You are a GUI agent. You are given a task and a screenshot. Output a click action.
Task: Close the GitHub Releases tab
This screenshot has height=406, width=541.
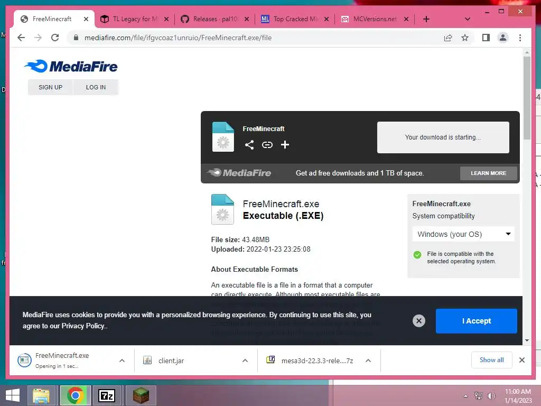click(x=246, y=19)
